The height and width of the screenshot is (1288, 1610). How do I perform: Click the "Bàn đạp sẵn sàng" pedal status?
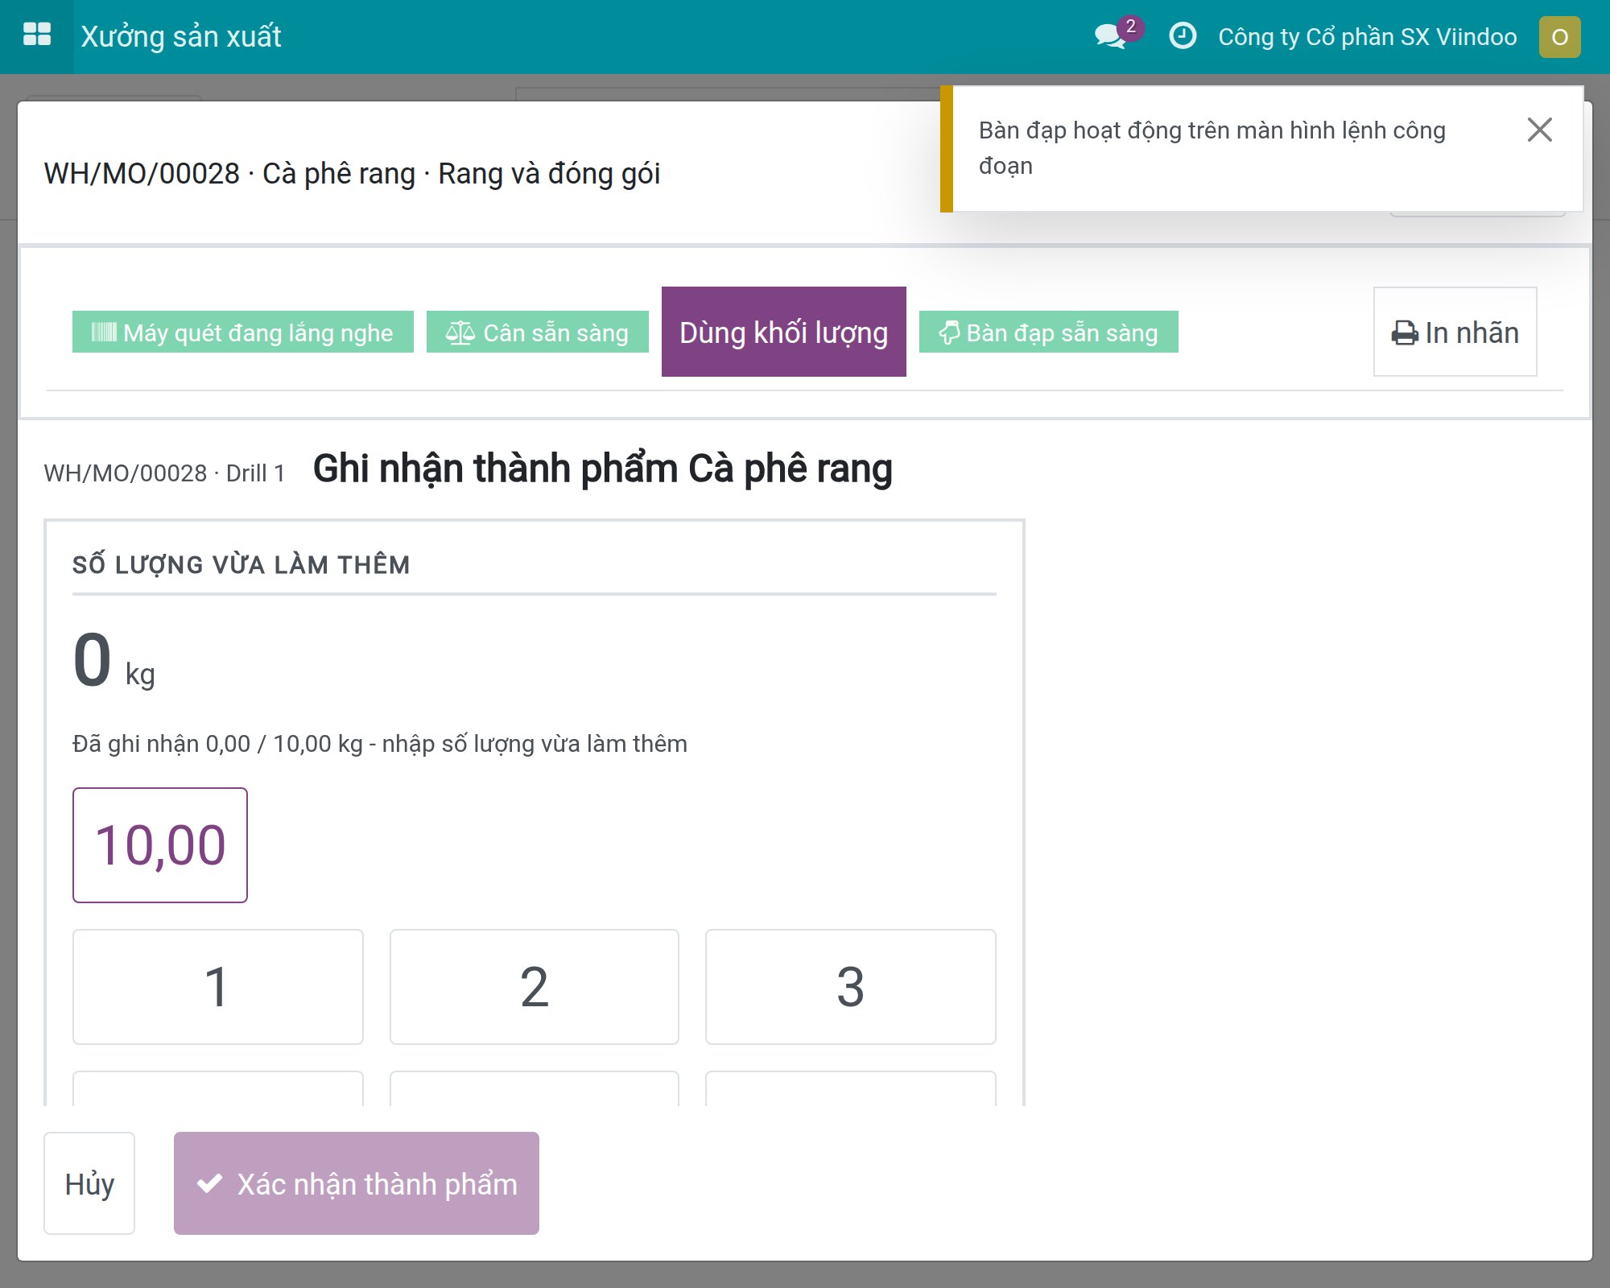tap(1049, 332)
